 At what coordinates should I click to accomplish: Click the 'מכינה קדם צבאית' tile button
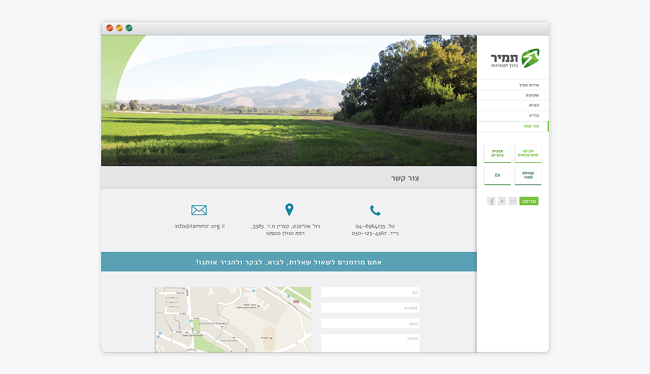click(x=528, y=153)
